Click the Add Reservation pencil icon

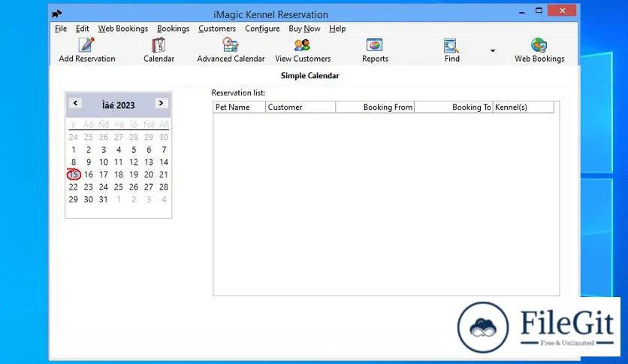coord(86,44)
